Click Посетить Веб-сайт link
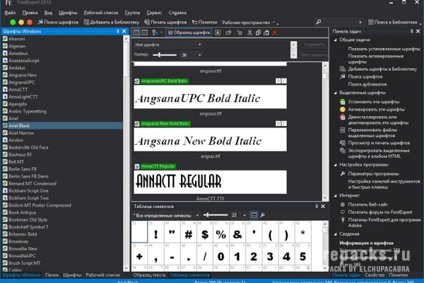 pyautogui.click(x=367, y=204)
